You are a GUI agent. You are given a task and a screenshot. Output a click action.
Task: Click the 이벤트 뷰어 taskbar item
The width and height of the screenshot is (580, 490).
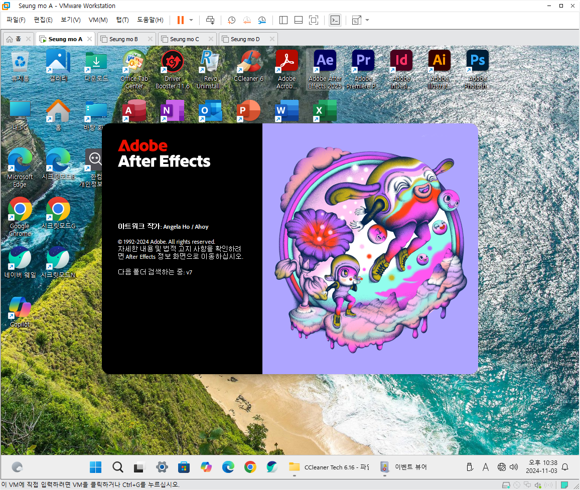pyautogui.click(x=403, y=467)
